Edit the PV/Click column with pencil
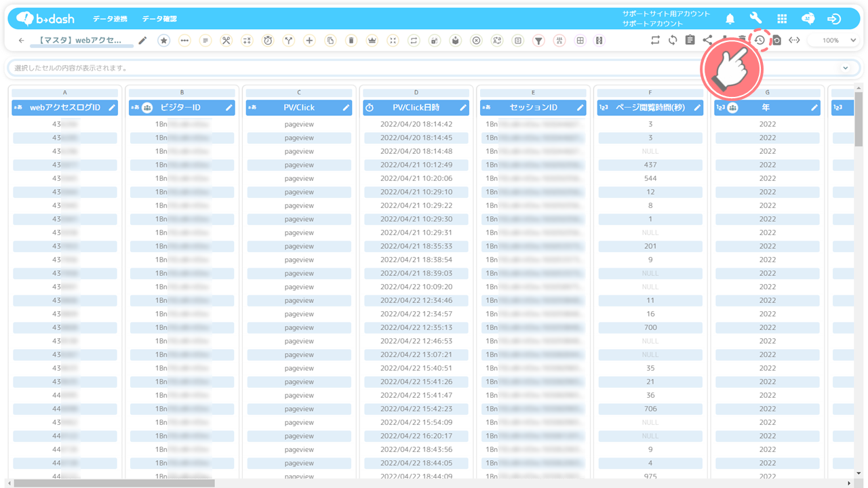 [346, 108]
